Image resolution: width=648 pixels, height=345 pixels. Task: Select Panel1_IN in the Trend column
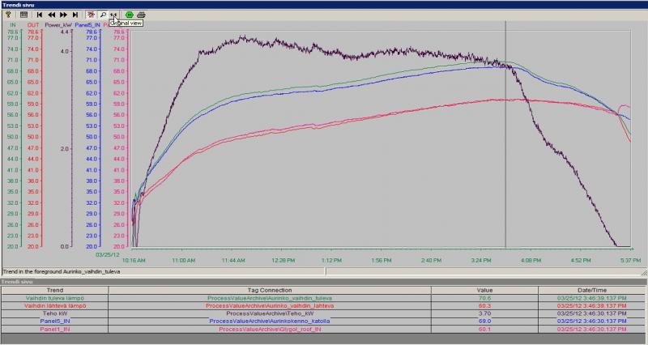click(55, 330)
